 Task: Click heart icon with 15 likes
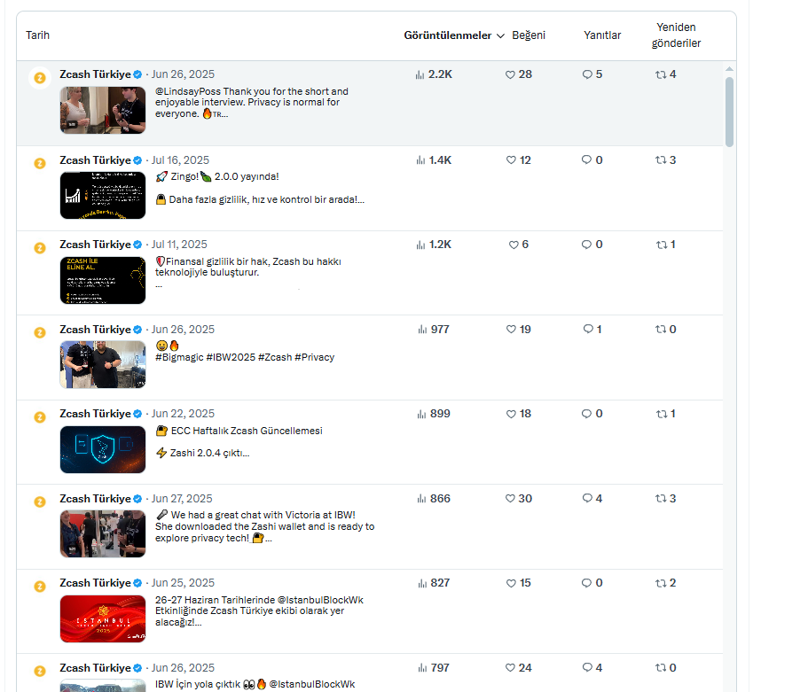[x=511, y=583]
